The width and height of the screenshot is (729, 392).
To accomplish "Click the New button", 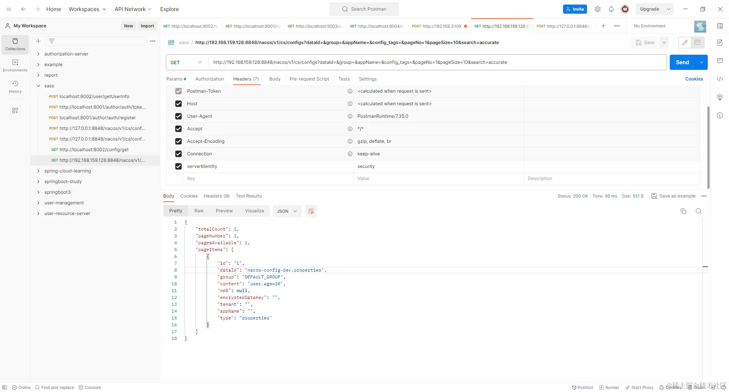I will click(129, 26).
